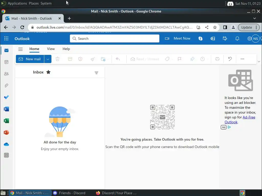Screen dimensions: 262x196
Task: Click the Outlook search box
Action: pos(115,39)
